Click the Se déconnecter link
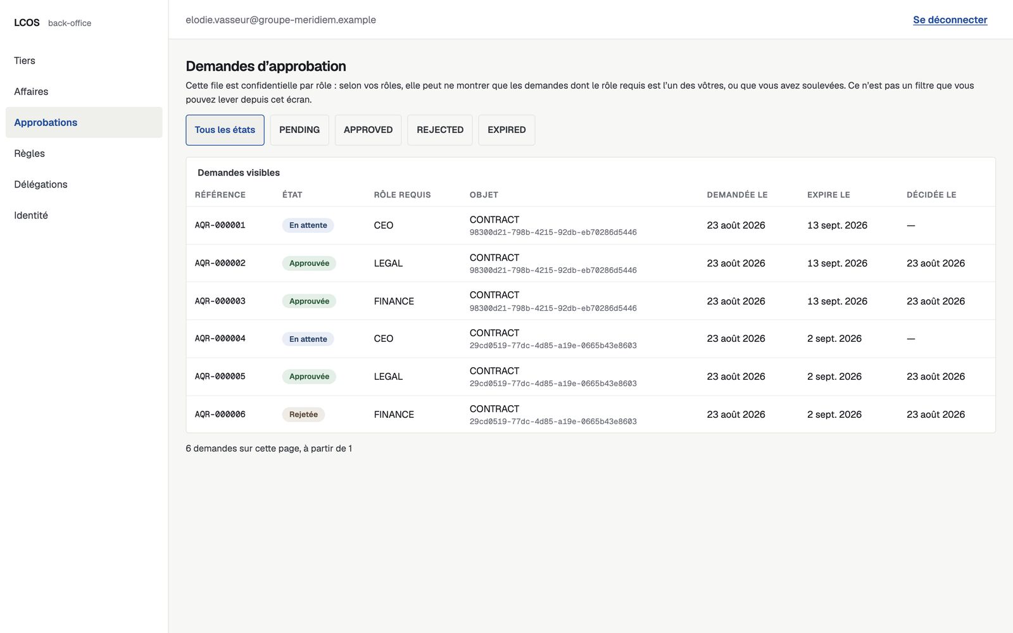The width and height of the screenshot is (1013, 633). [950, 20]
